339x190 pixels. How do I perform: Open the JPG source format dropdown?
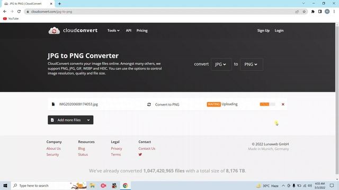click(221, 64)
